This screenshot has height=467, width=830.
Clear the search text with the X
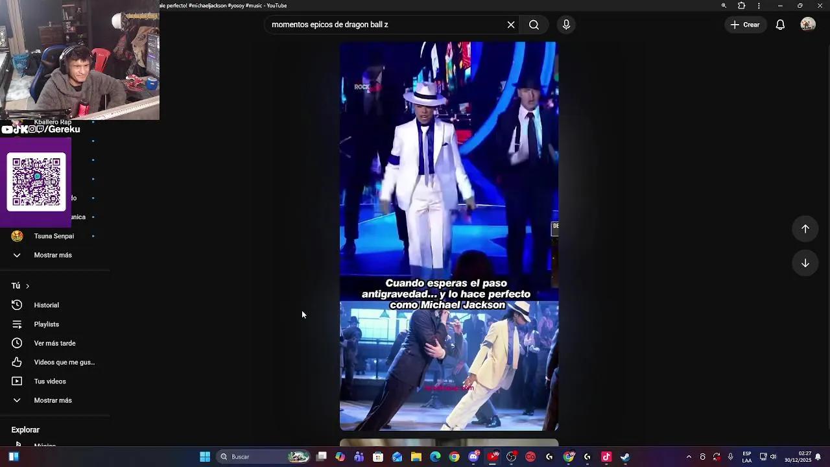[511, 25]
